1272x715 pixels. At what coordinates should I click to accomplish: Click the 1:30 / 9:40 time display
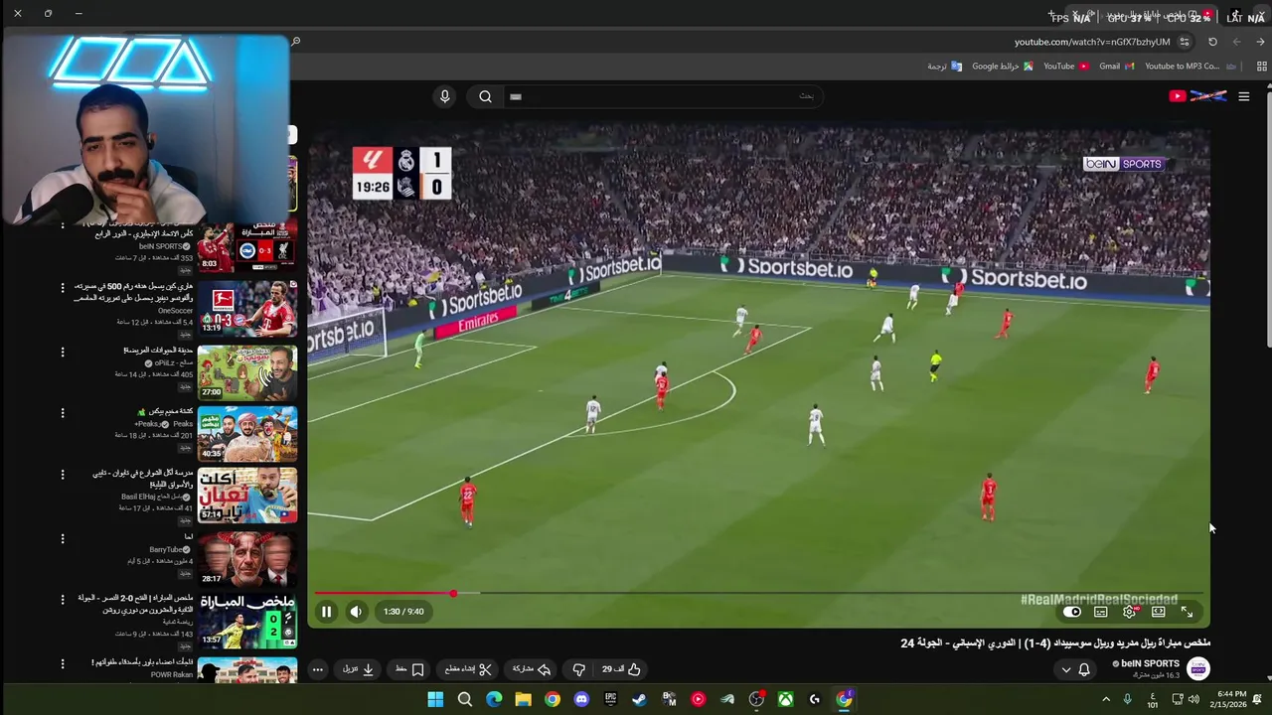[403, 612]
